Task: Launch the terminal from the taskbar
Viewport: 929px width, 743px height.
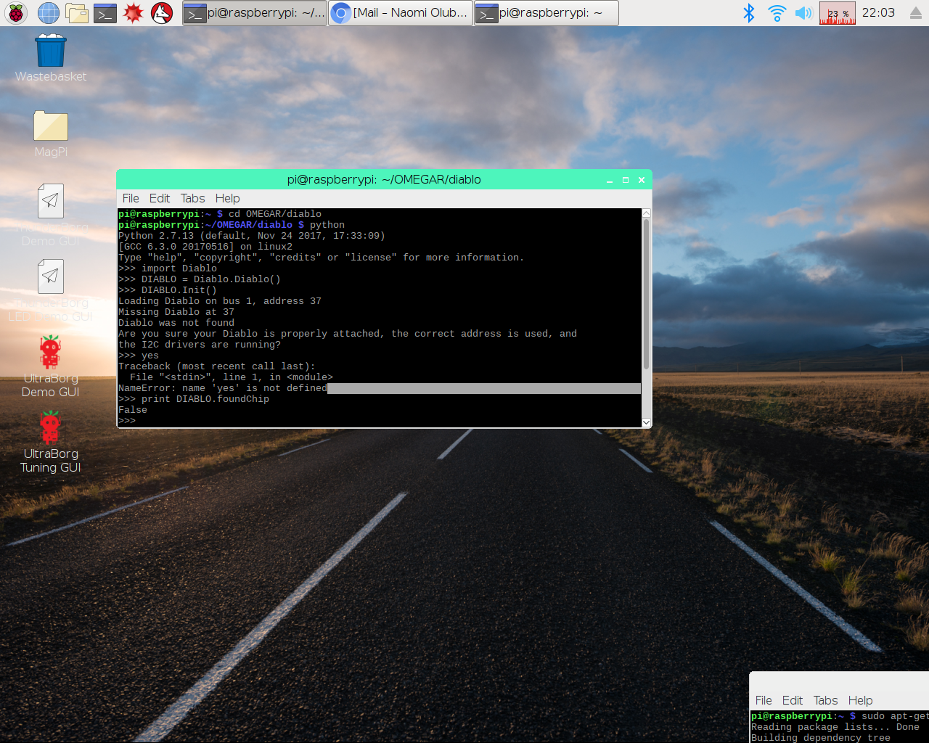Action: (x=105, y=13)
